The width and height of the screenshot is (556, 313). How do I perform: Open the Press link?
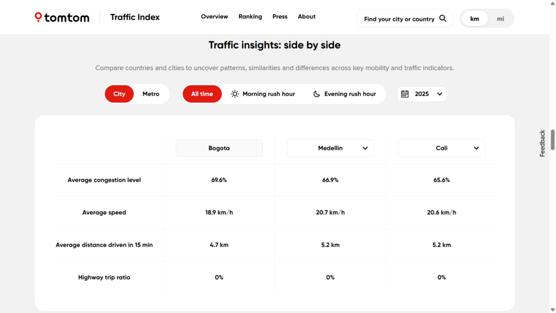click(x=280, y=17)
